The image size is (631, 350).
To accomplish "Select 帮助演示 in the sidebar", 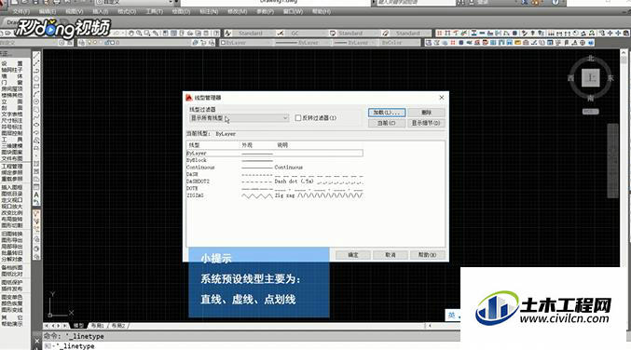I will (12, 324).
